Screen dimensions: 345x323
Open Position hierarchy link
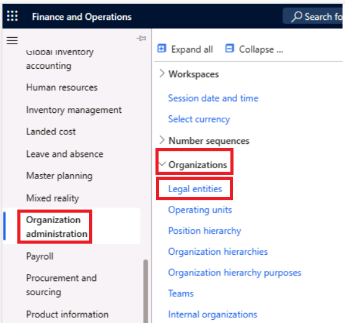(x=204, y=231)
